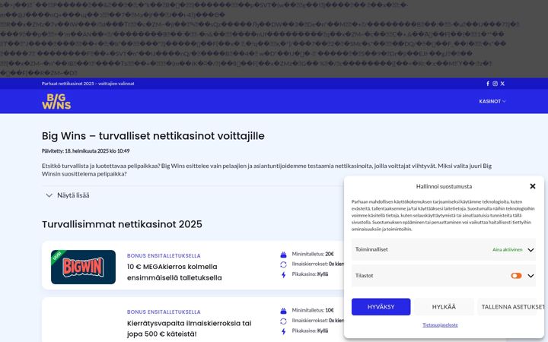Click the coin stack icon beside Minimitalletus: 10€
548x342 pixels.
coord(283,311)
